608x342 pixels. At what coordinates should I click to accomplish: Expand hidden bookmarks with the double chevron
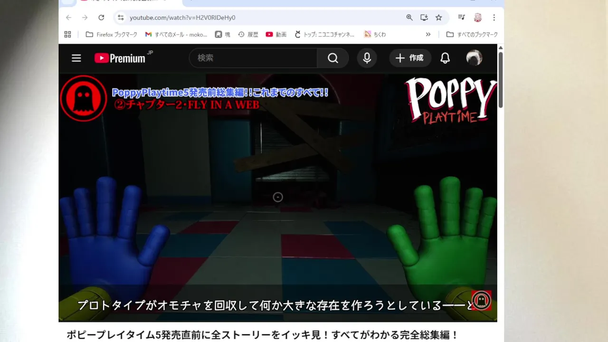(428, 34)
